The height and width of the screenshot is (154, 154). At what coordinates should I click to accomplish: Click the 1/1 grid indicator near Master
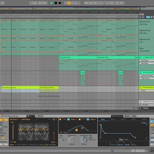[x=135, y=108]
